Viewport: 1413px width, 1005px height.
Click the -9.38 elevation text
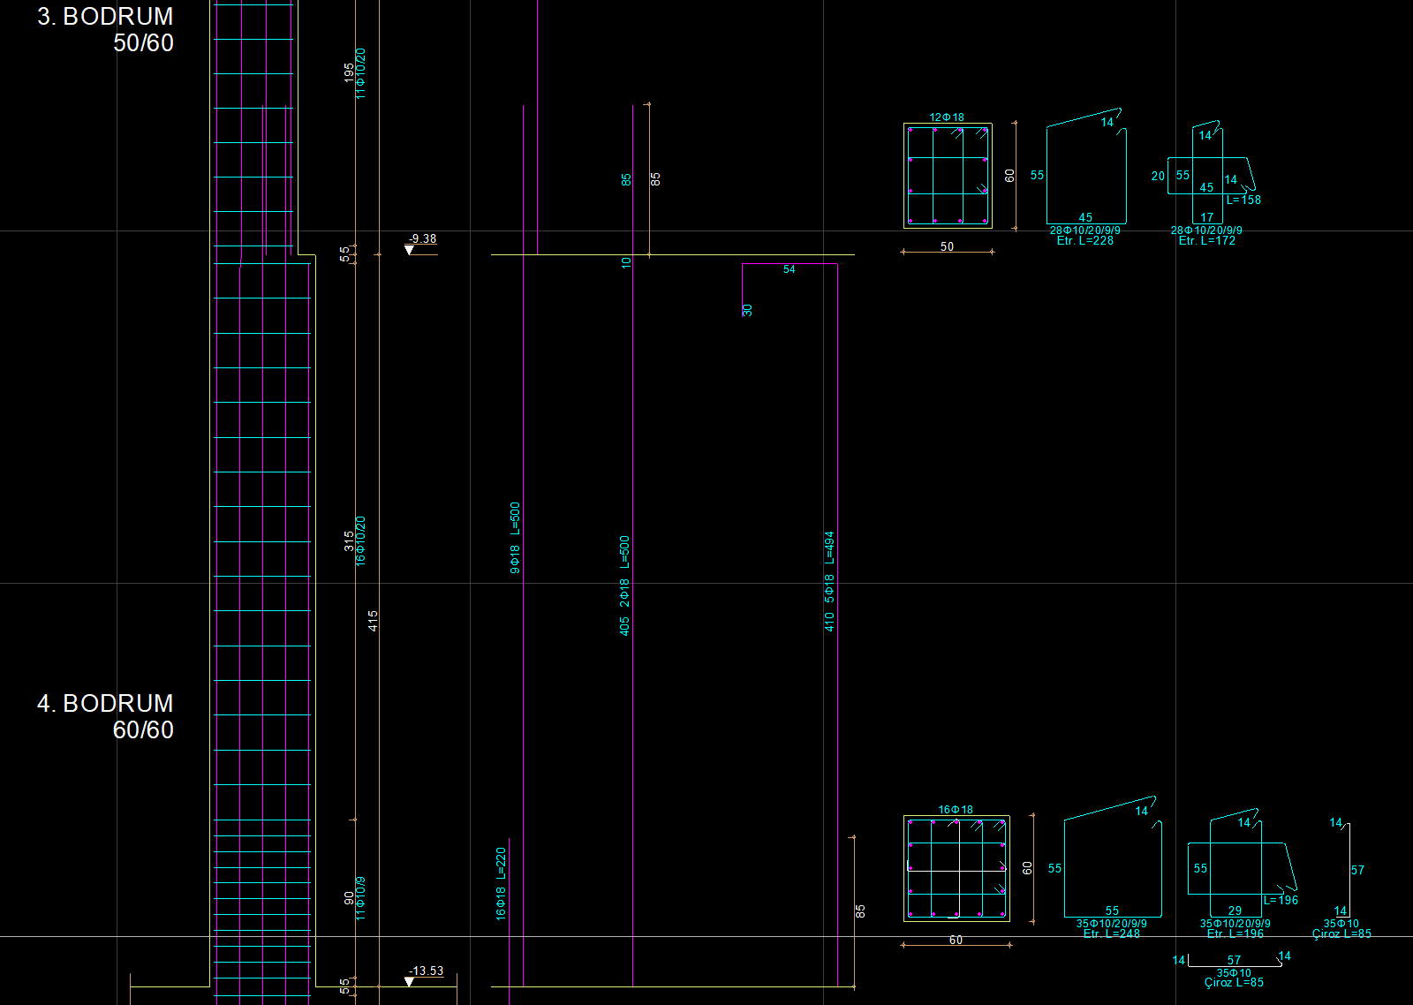coord(422,238)
